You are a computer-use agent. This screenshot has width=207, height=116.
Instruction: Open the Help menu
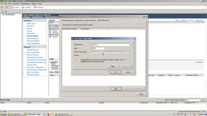[x=40, y=4]
